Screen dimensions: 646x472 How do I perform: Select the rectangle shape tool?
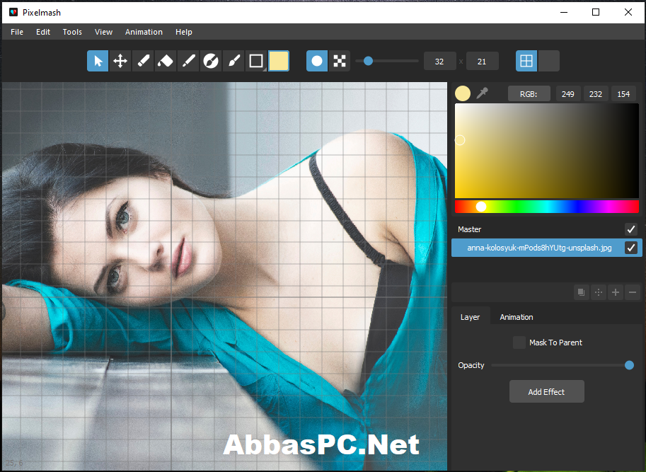[256, 61]
